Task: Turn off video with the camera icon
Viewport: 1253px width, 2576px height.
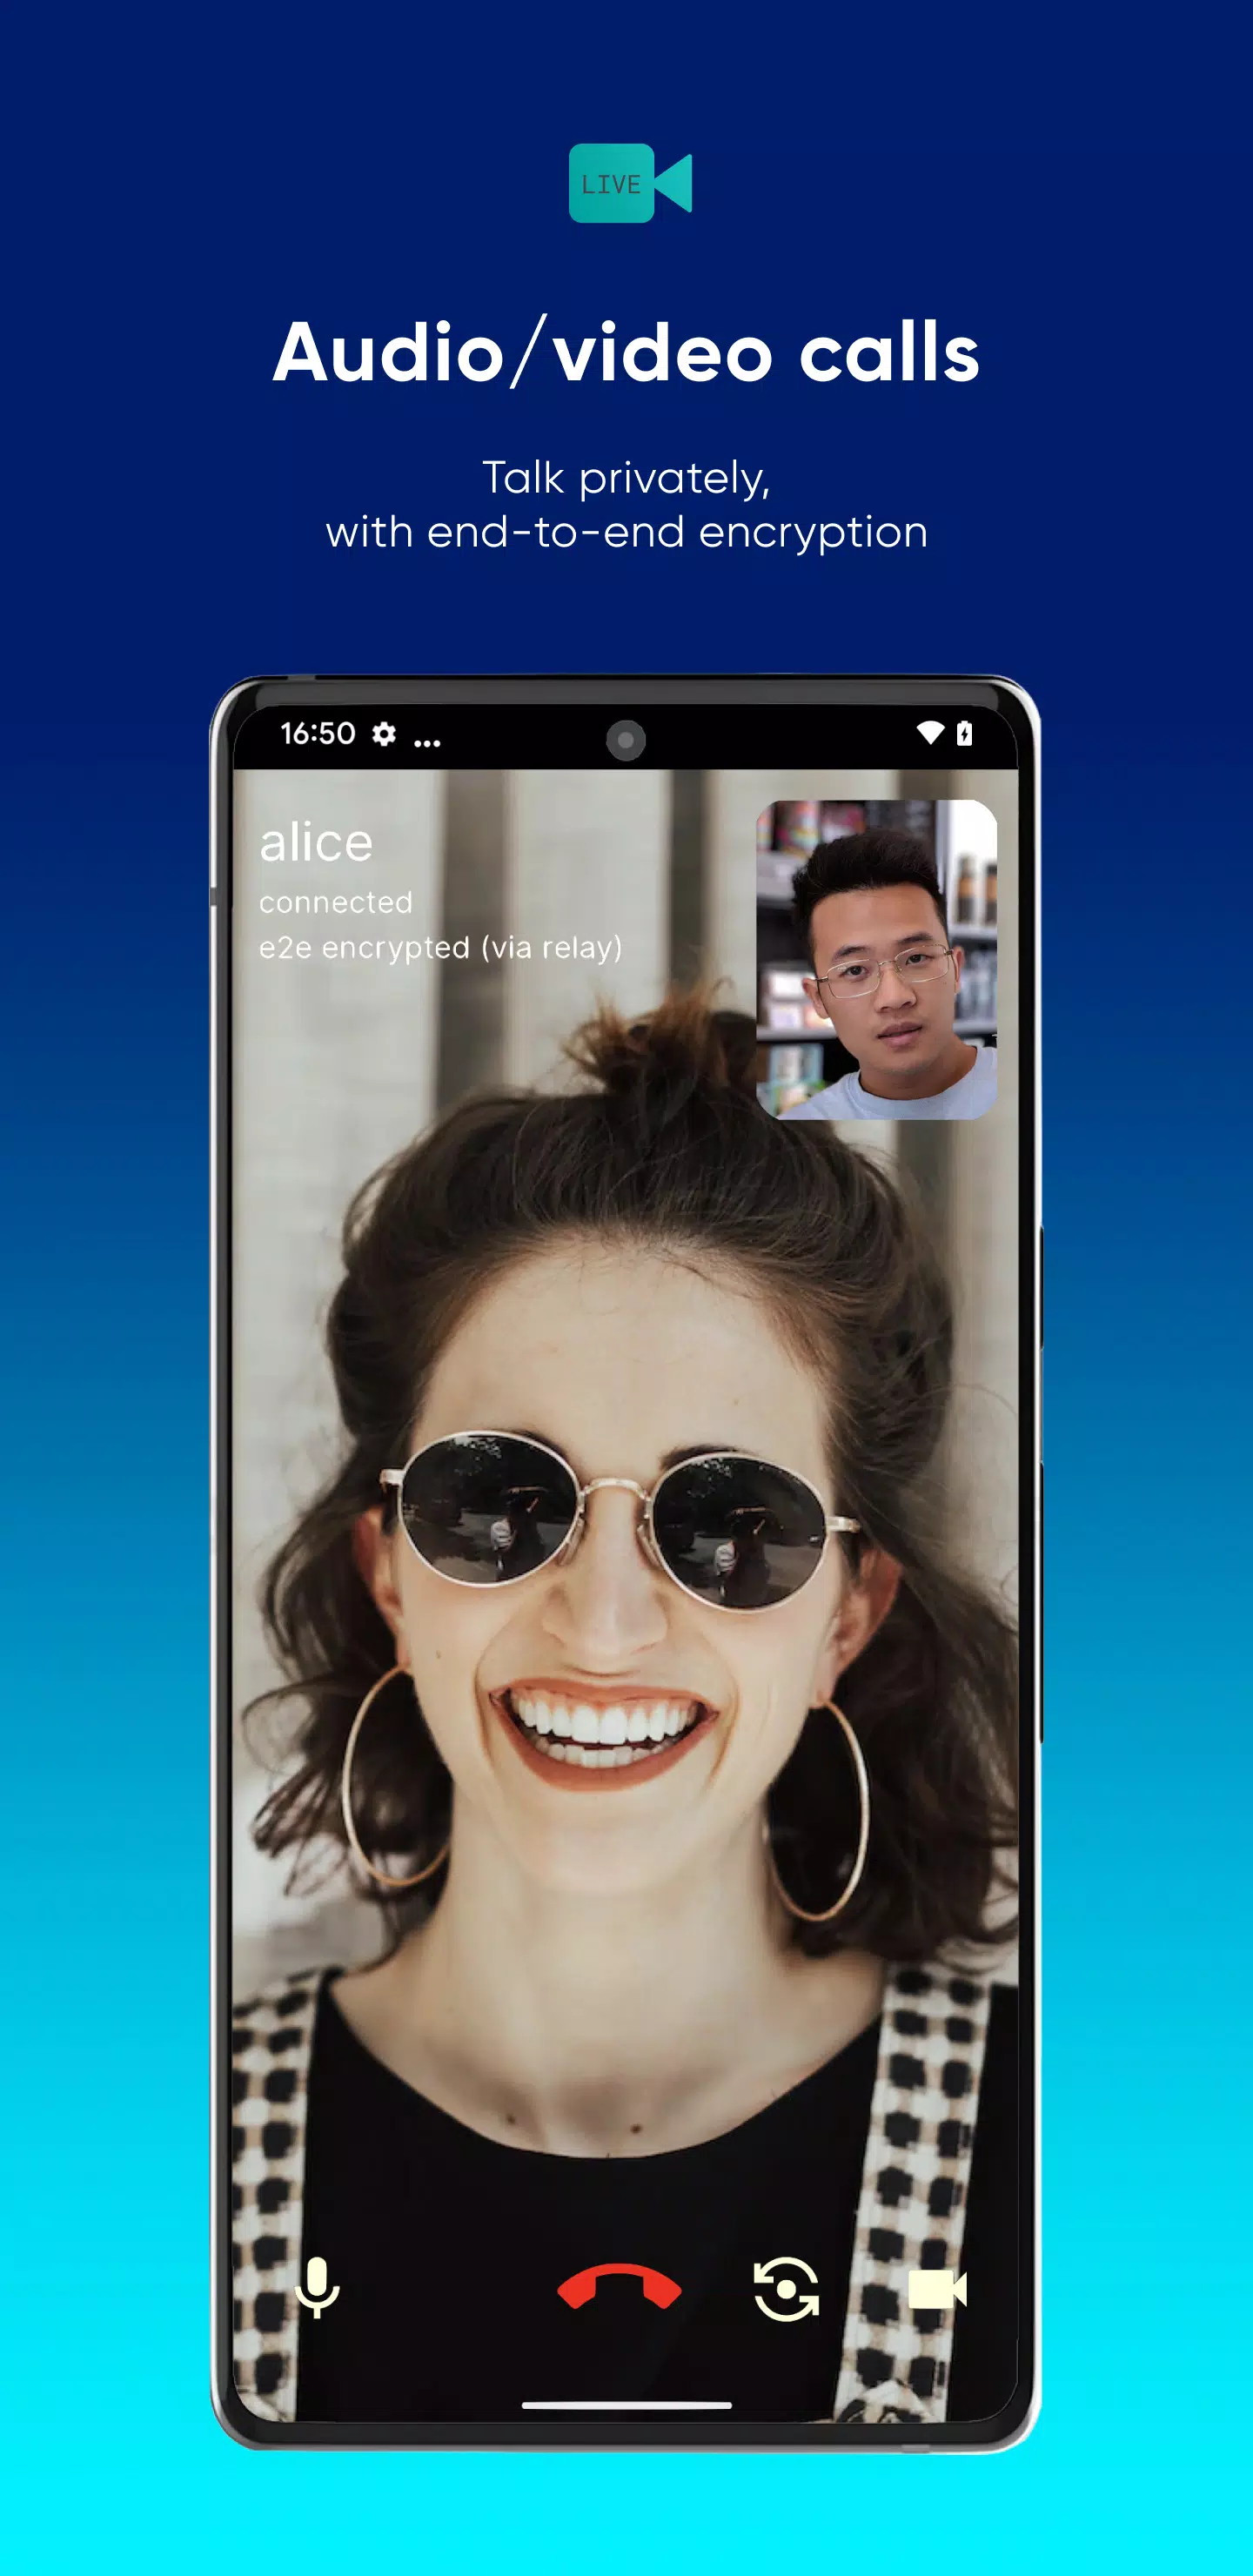Action: click(937, 2288)
